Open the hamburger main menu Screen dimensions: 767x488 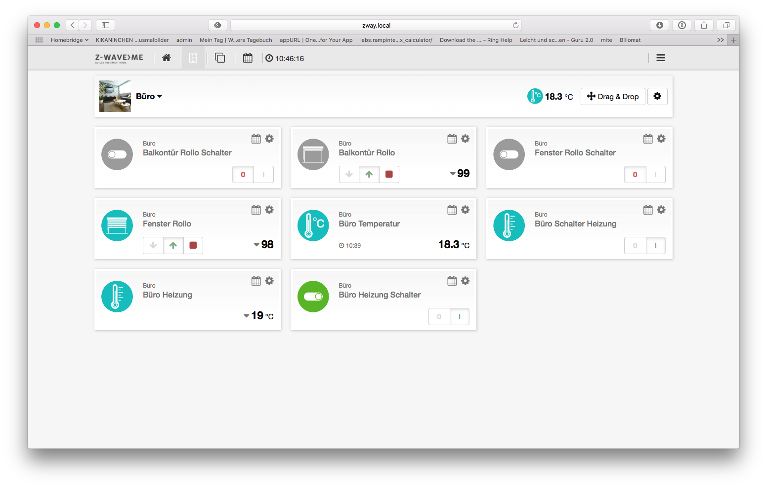pos(660,58)
